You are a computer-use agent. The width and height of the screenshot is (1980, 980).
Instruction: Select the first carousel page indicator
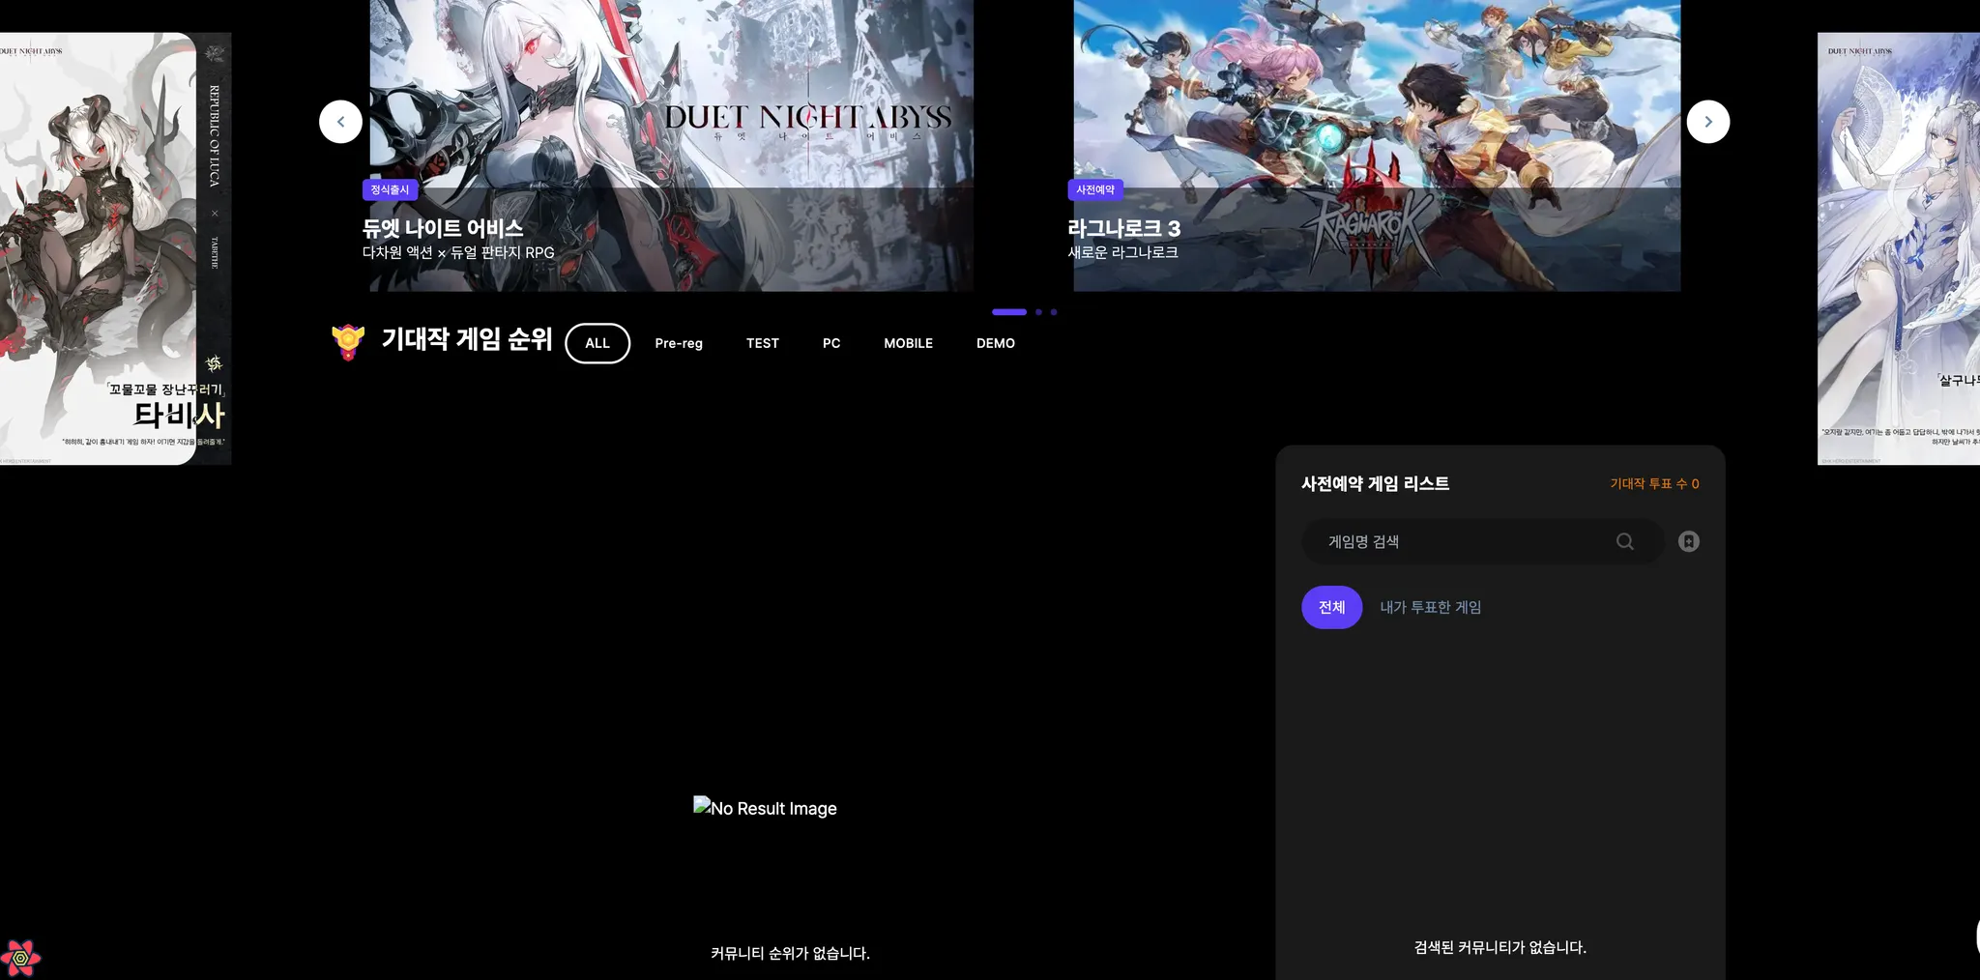point(1009,312)
